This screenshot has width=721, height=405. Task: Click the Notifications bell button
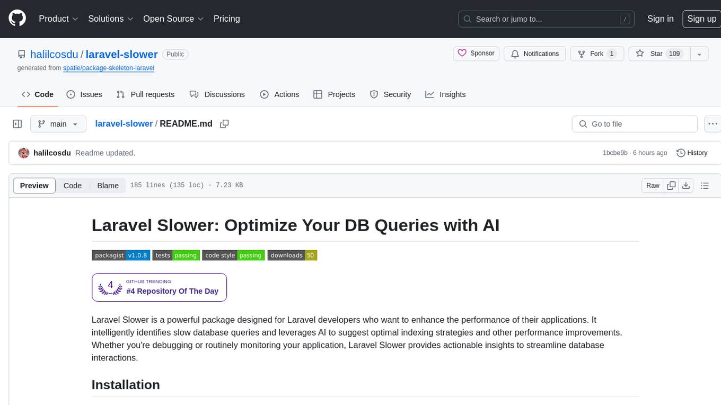(535, 54)
